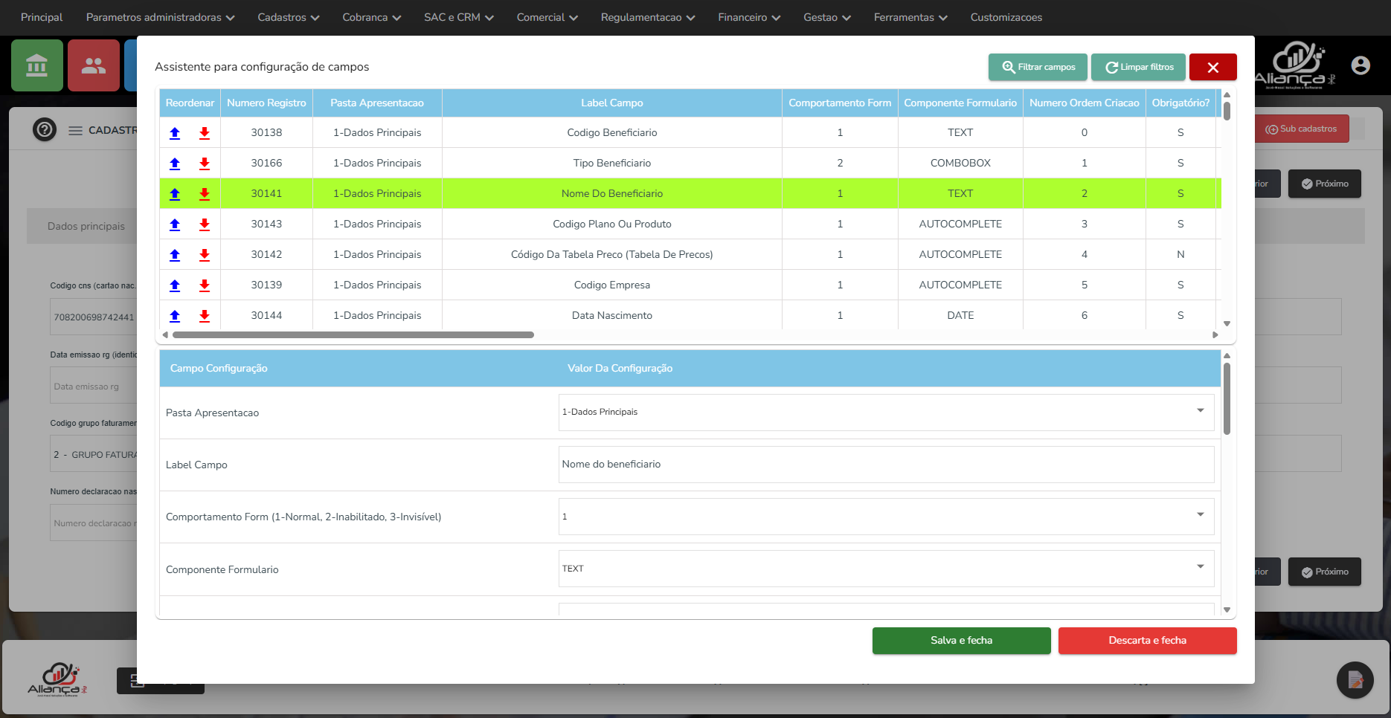Click the Salva e fecha button
This screenshot has height=718, width=1391.
click(x=961, y=641)
